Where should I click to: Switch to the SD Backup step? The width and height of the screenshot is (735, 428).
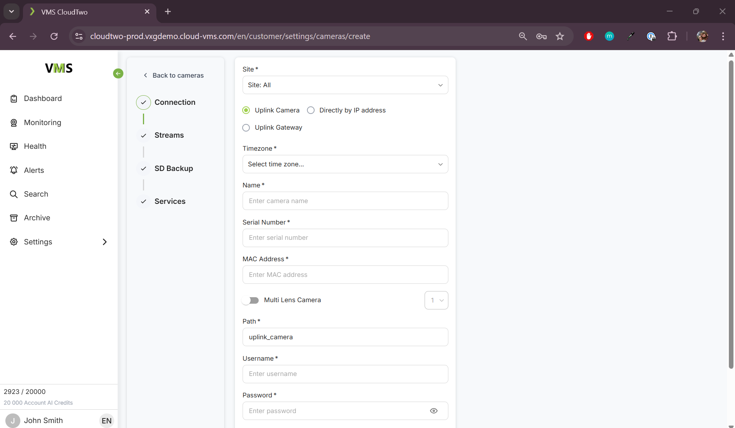pyautogui.click(x=173, y=169)
